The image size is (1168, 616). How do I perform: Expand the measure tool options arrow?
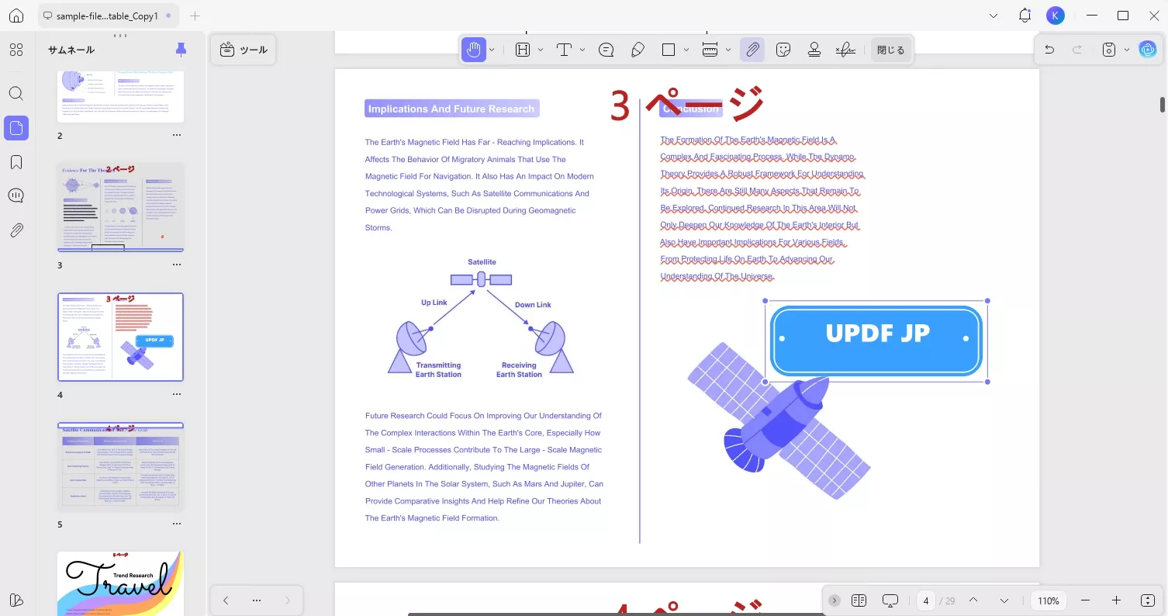coord(728,50)
